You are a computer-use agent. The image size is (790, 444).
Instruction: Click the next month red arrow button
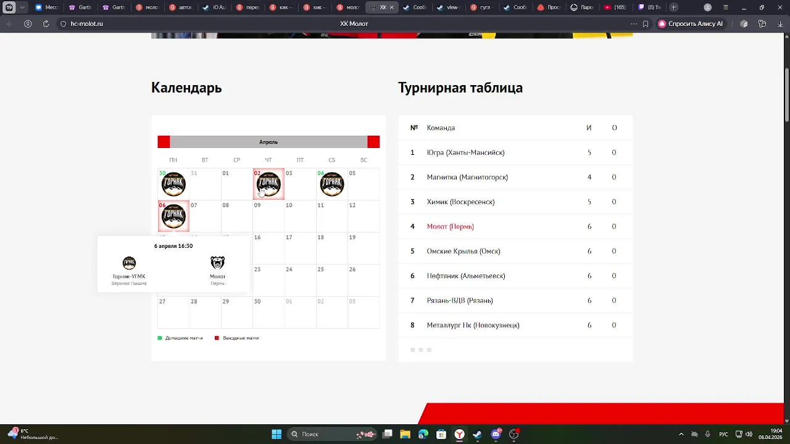pos(373,142)
